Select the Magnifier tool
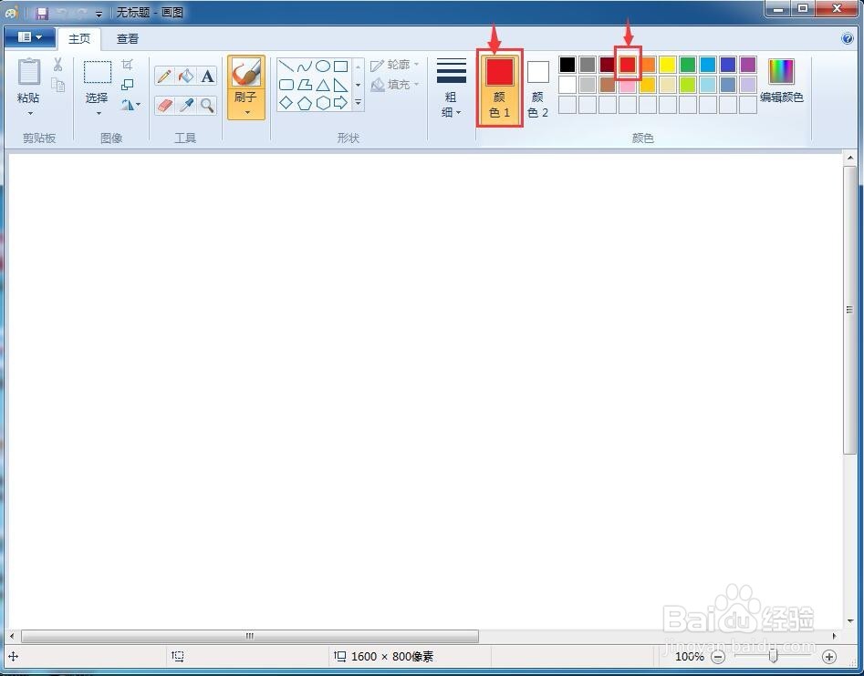 (x=207, y=105)
